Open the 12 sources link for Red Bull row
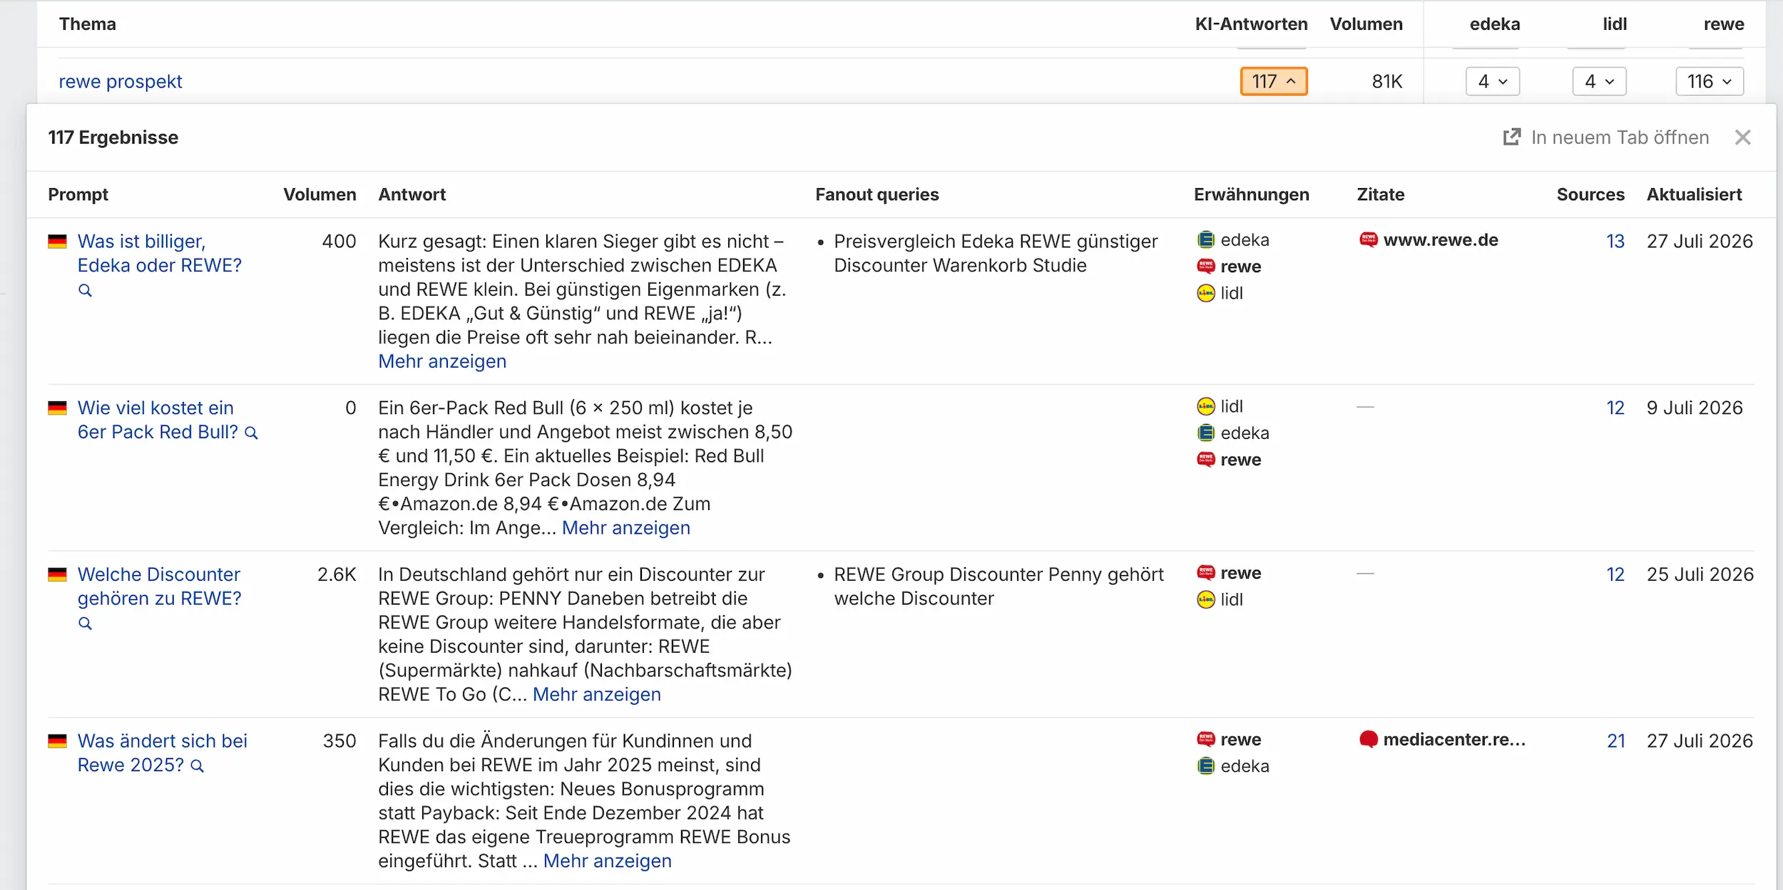 tap(1615, 408)
